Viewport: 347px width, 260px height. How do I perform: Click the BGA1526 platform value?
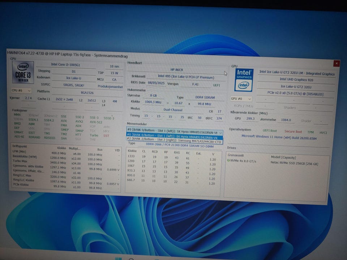coord(87,93)
